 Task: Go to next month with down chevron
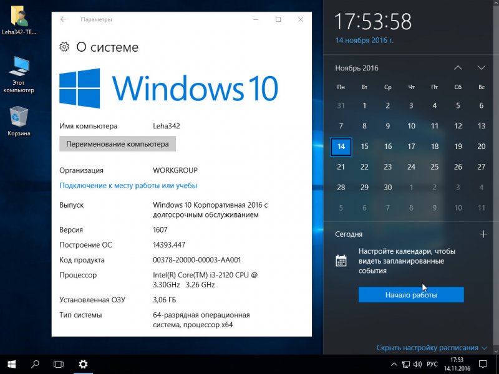pyautogui.click(x=481, y=68)
